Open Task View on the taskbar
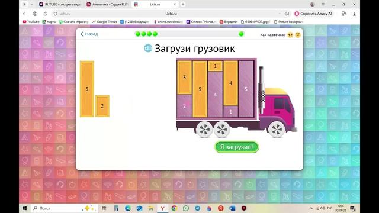379x213 pixels. coord(104,208)
